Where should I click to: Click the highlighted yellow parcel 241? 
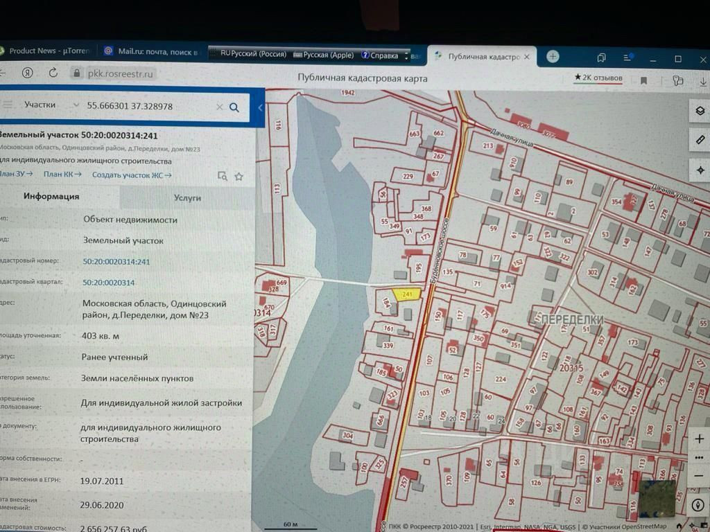pyautogui.click(x=406, y=294)
